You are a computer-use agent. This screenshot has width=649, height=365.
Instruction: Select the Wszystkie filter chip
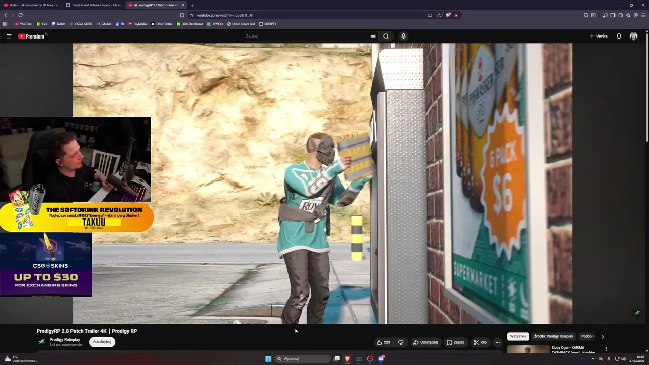pos(518,336)
